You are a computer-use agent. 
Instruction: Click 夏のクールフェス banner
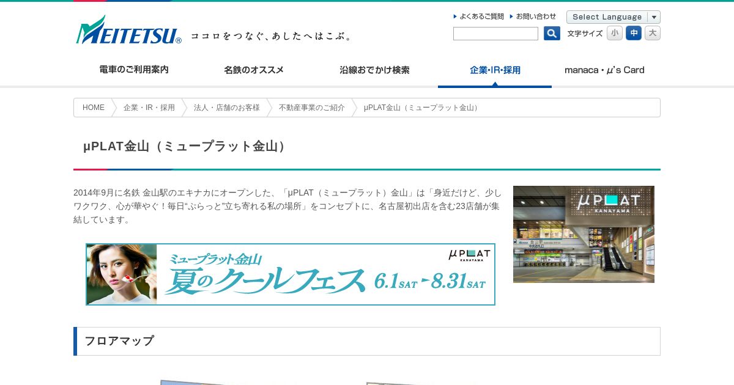[x=291, y=274]
